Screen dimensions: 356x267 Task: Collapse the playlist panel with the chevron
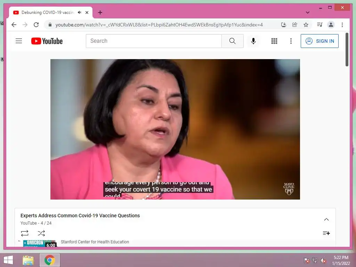326,219
